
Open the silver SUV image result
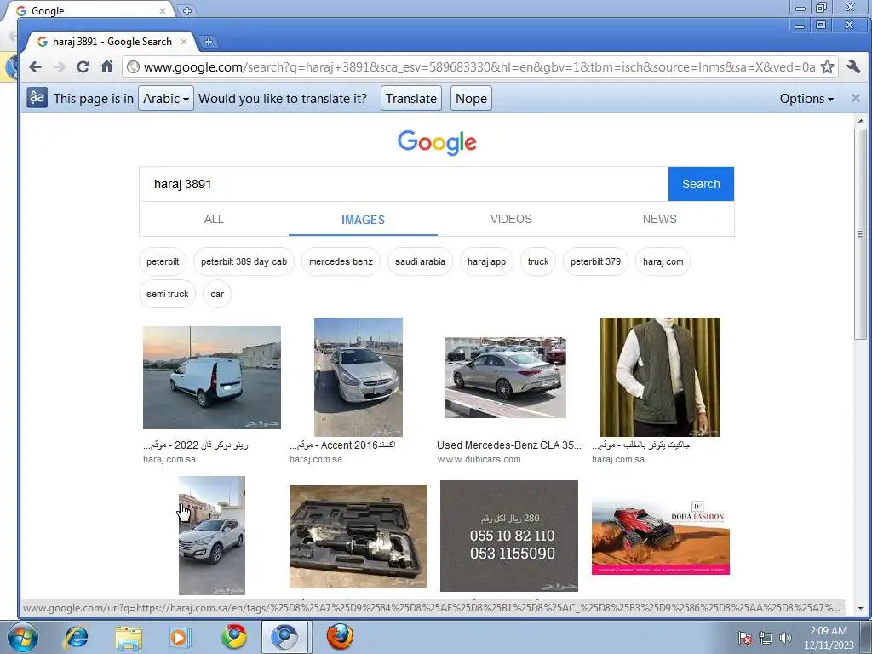pyautogui.click(x=212, y=535)
